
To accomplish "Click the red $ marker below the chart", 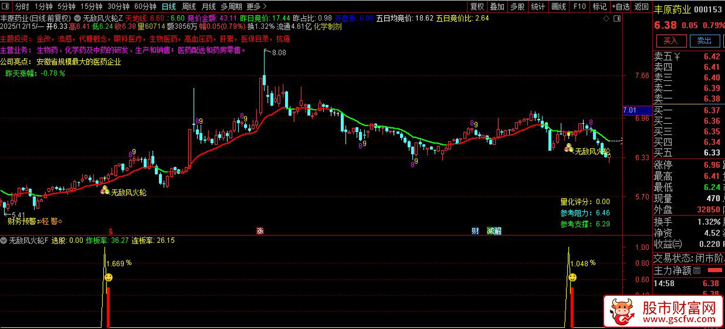I will (x=110, y=231).
